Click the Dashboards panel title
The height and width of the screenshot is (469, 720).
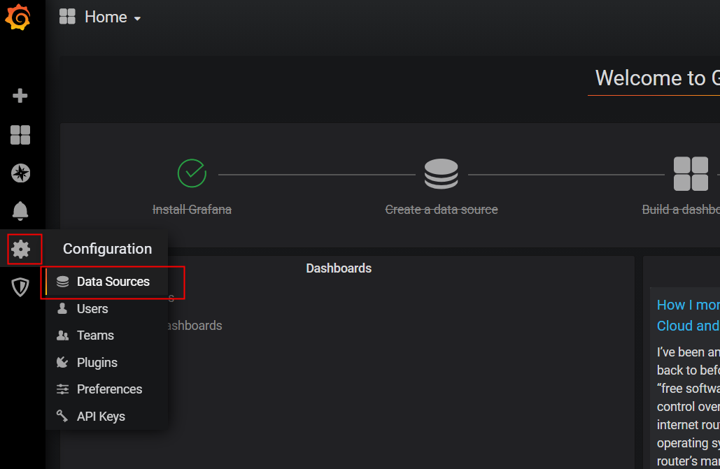339,268
